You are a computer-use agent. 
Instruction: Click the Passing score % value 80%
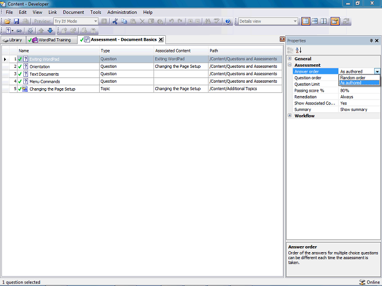point(359,91)
